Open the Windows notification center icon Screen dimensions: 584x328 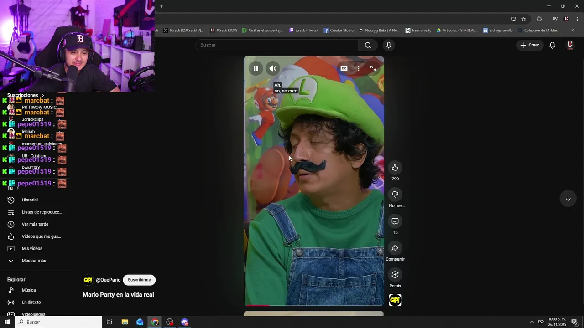(575, 322)
